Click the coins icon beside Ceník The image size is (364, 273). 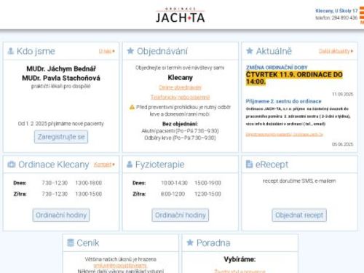point(71,242)
